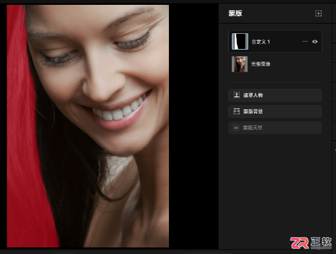Image resolution: width=336 pixels, height=254 pixels.
Task: Click the 完整图像 label text
Action: coord(260,64)
